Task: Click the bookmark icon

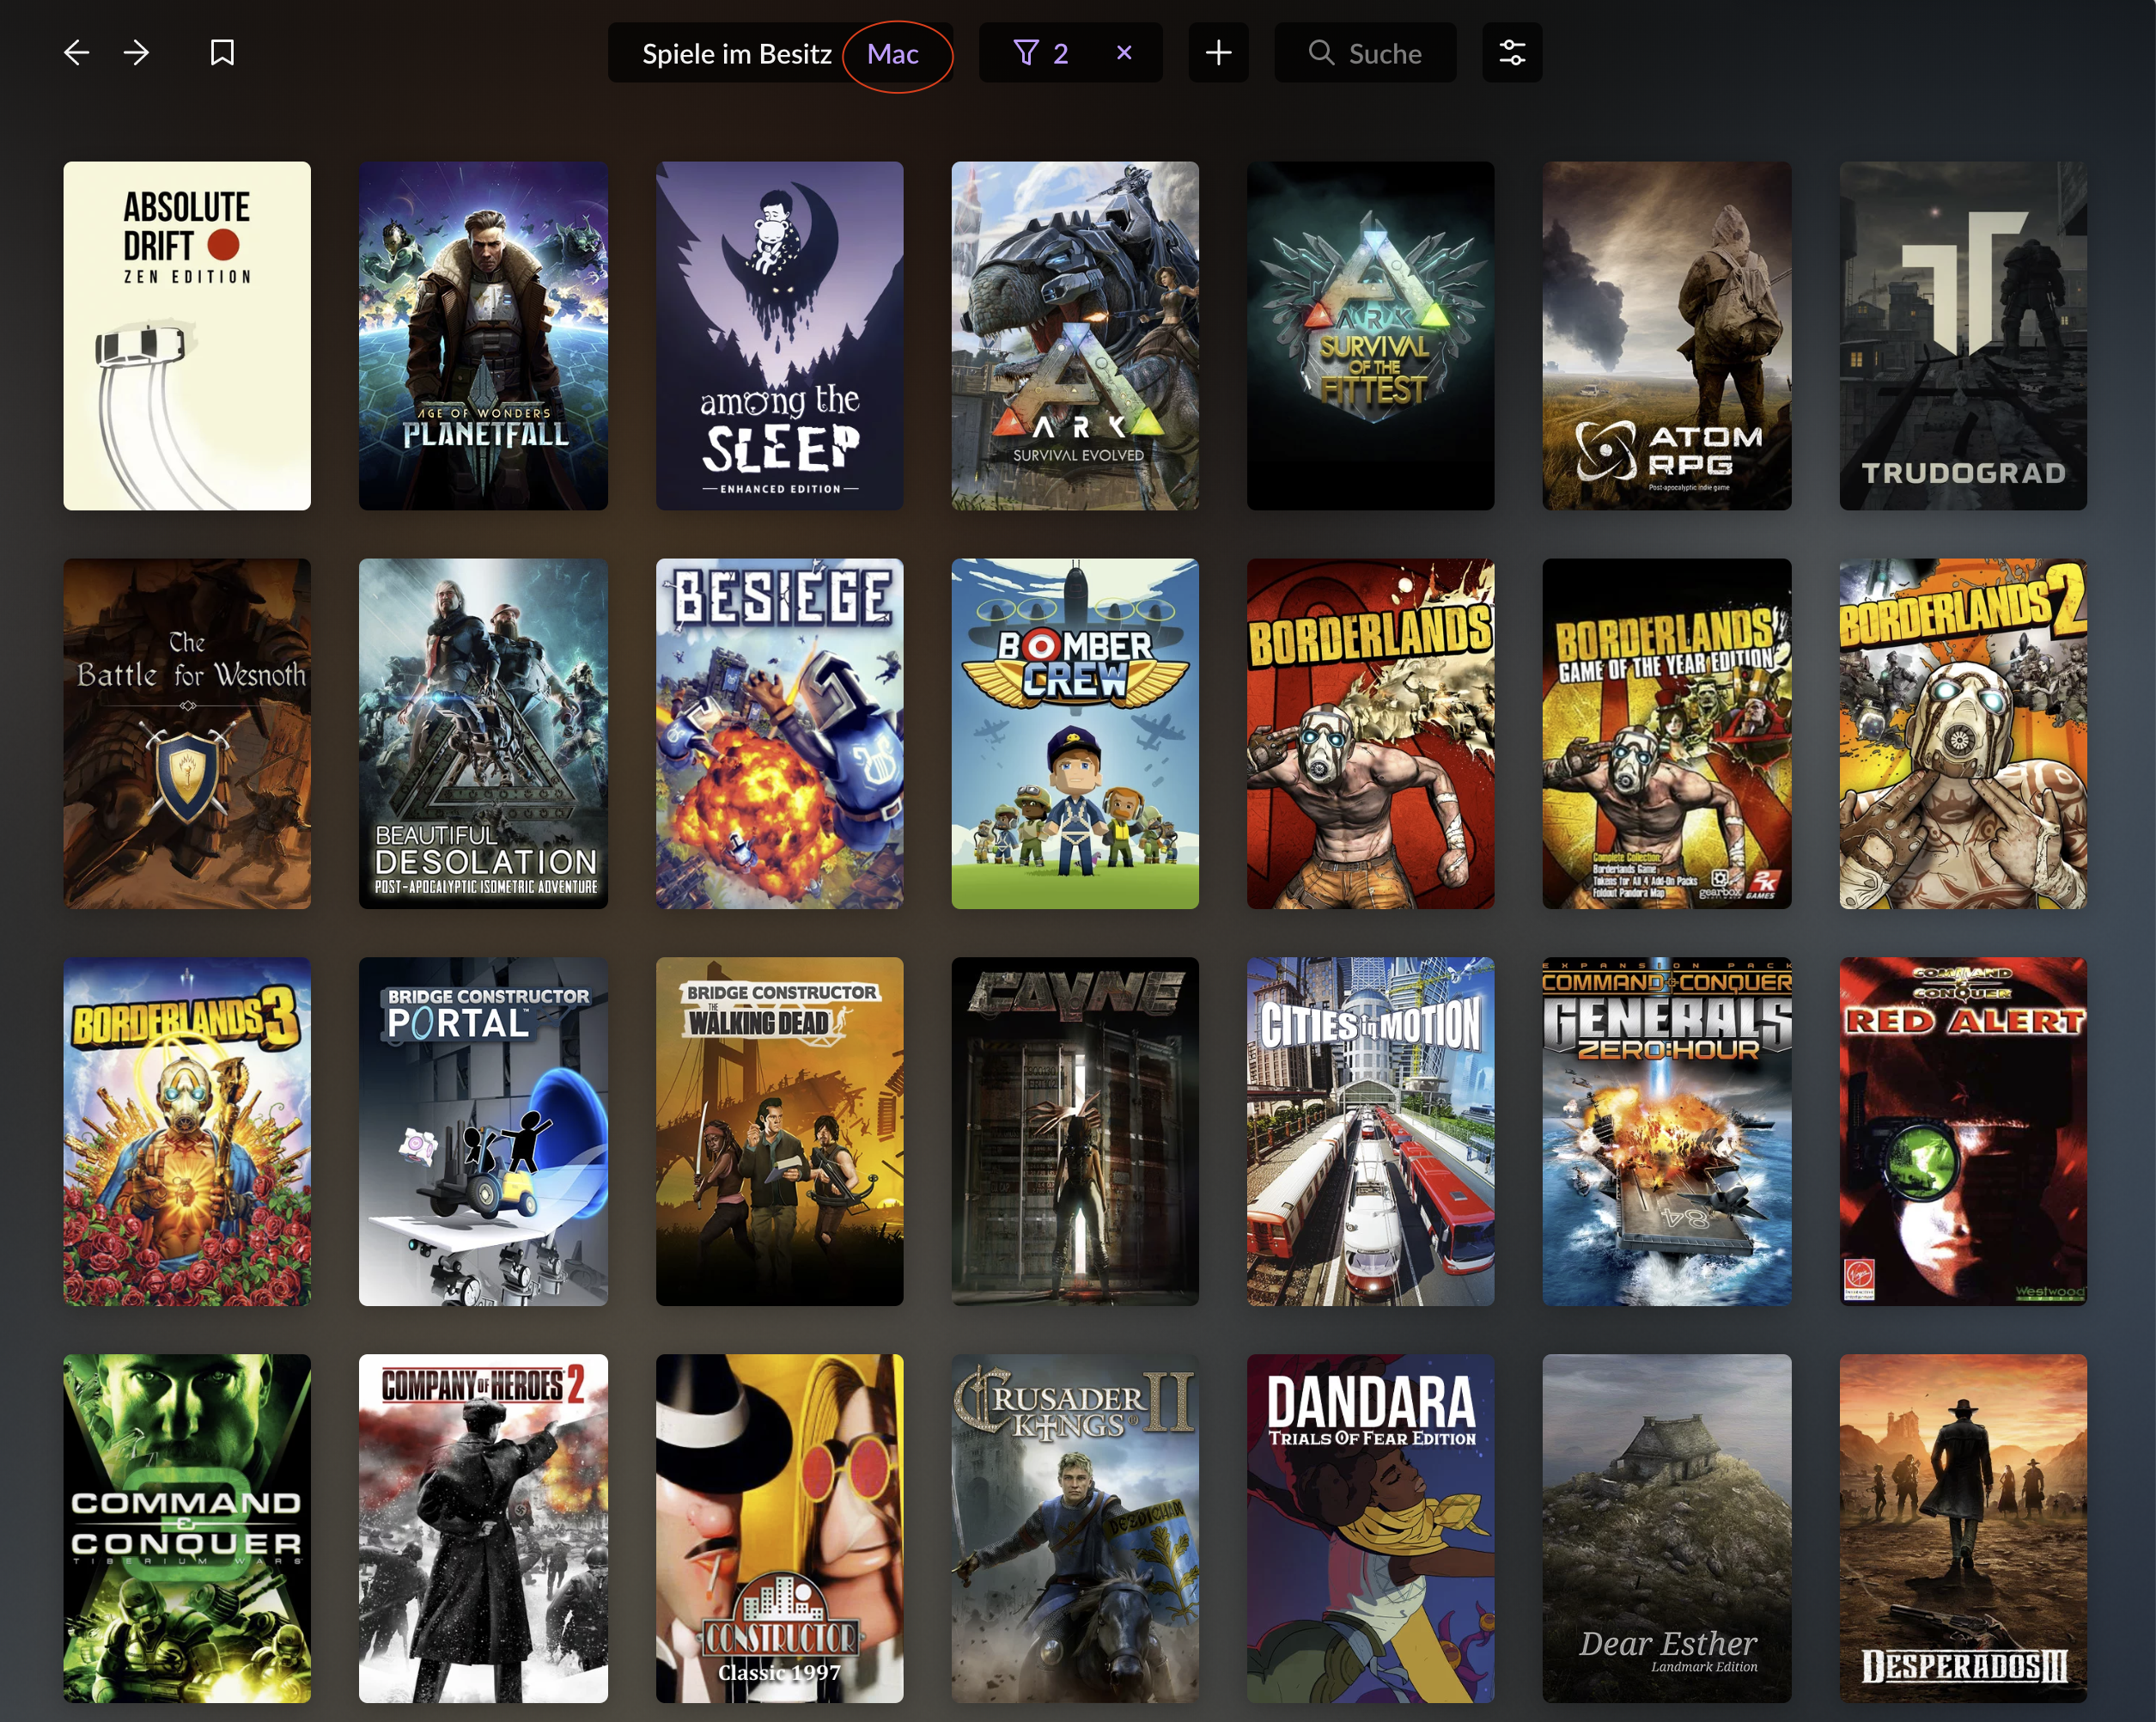Action: pos(222,53)
